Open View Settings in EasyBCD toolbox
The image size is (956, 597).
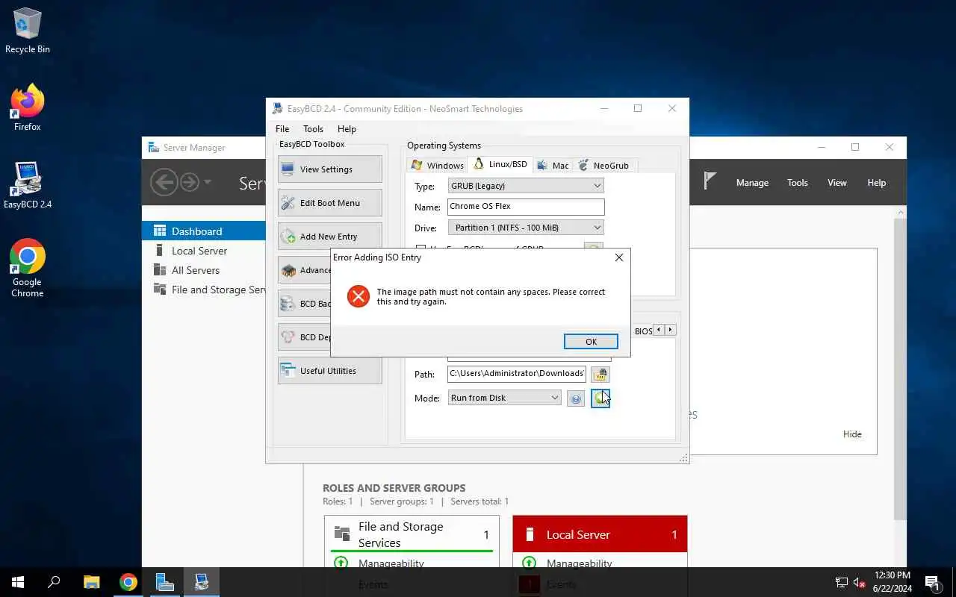click(329, 169)
